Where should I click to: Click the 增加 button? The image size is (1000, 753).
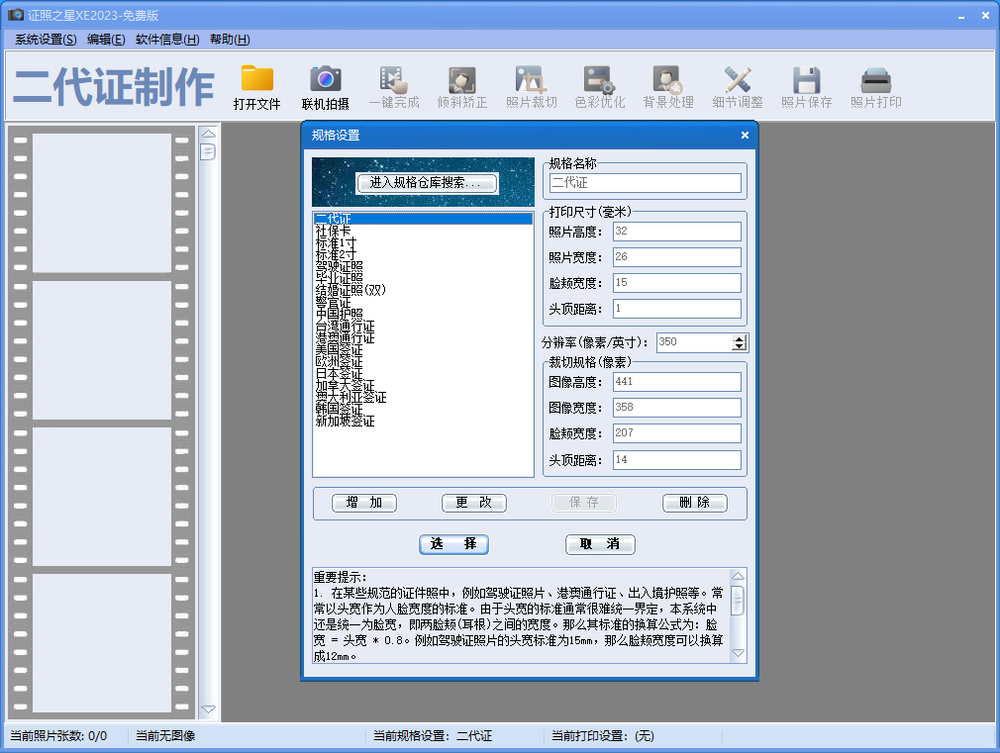[364, 503]
